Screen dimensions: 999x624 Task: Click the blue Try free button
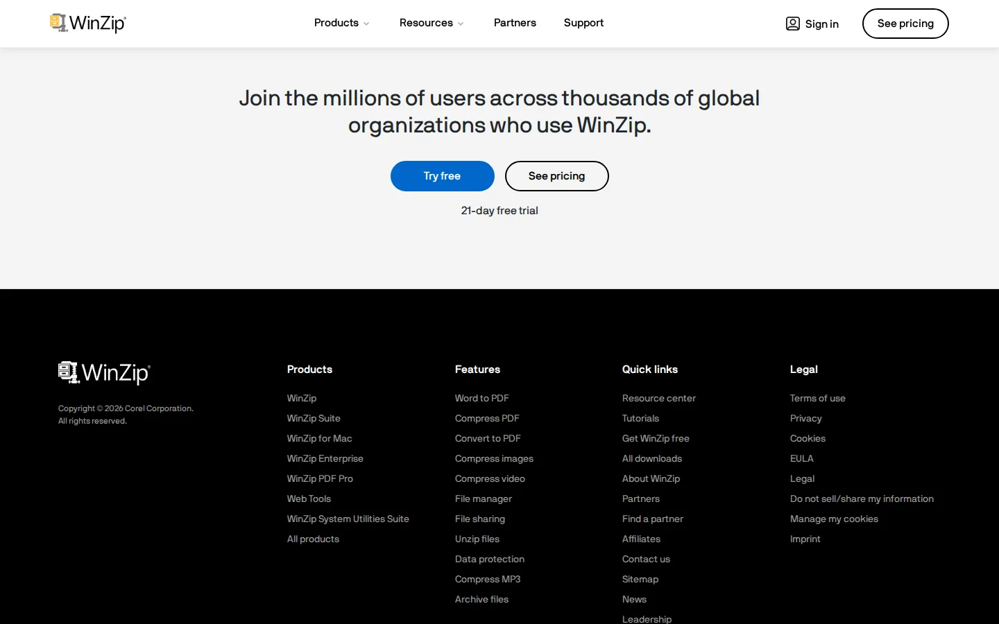pos(443,176)
